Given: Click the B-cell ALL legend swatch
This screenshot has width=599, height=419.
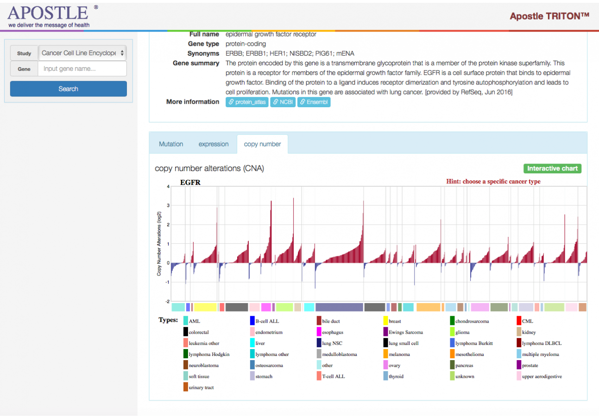Looking at the screenshot, I should tap(252, 321).
